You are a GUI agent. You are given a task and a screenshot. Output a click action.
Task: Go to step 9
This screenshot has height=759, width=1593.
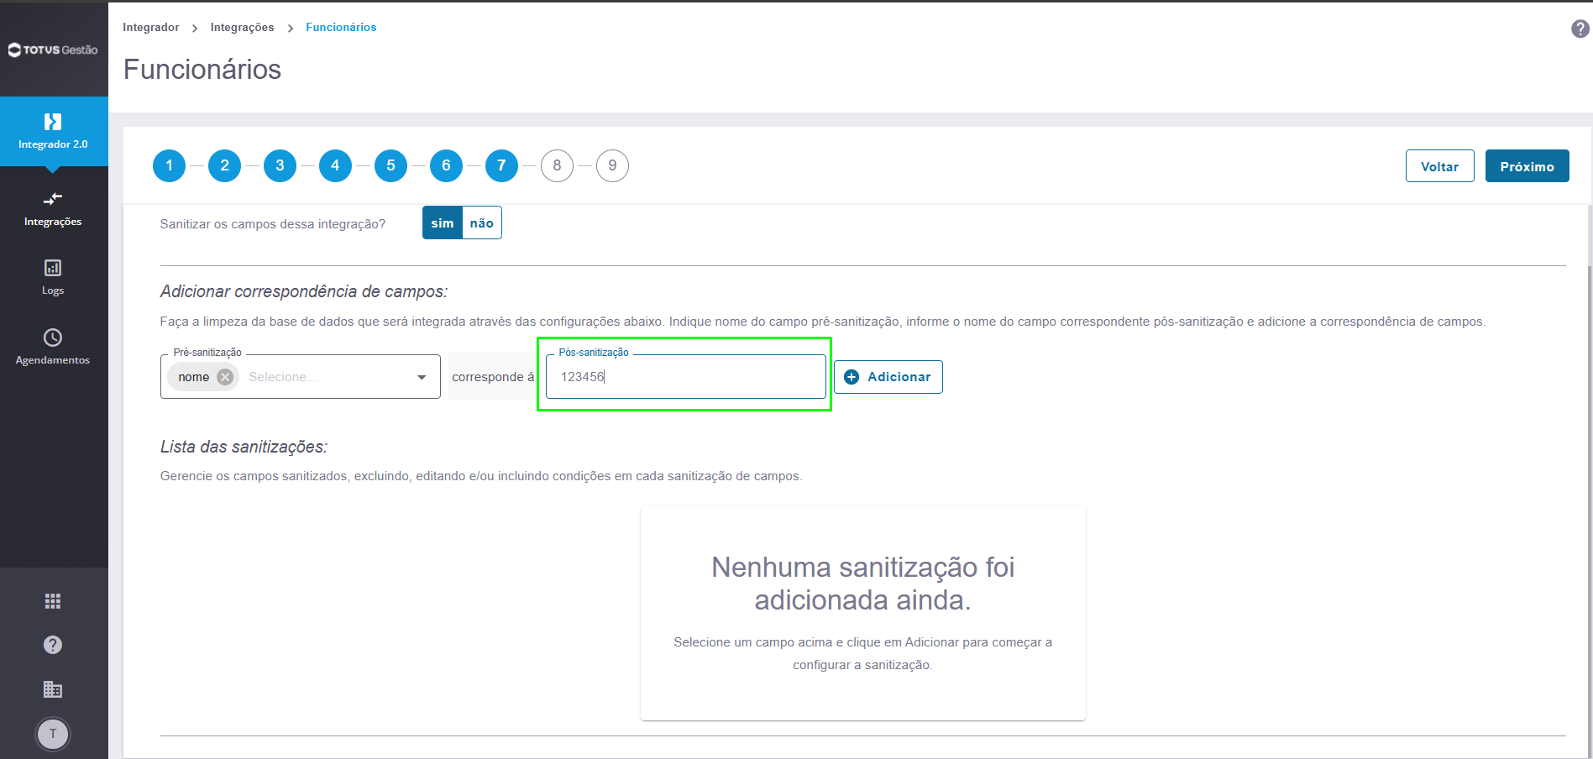pyautogui.click(x=613, y=166)
